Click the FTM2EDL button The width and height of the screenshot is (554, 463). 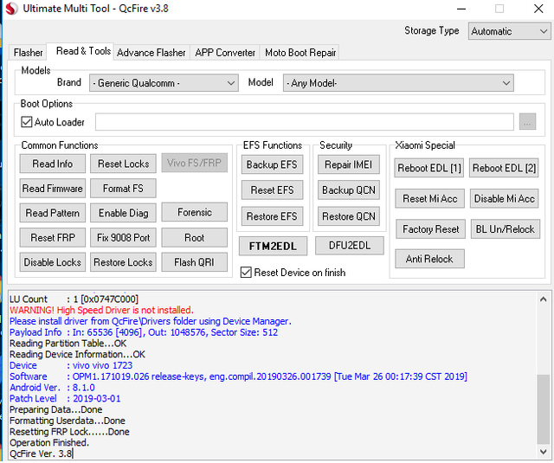click(274, 246)
